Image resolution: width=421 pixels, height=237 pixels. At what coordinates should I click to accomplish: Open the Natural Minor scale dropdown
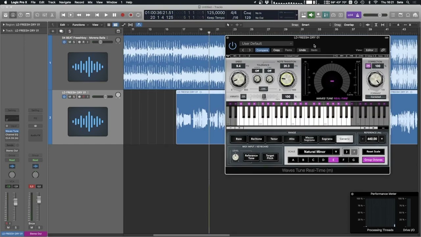point(318,152)
